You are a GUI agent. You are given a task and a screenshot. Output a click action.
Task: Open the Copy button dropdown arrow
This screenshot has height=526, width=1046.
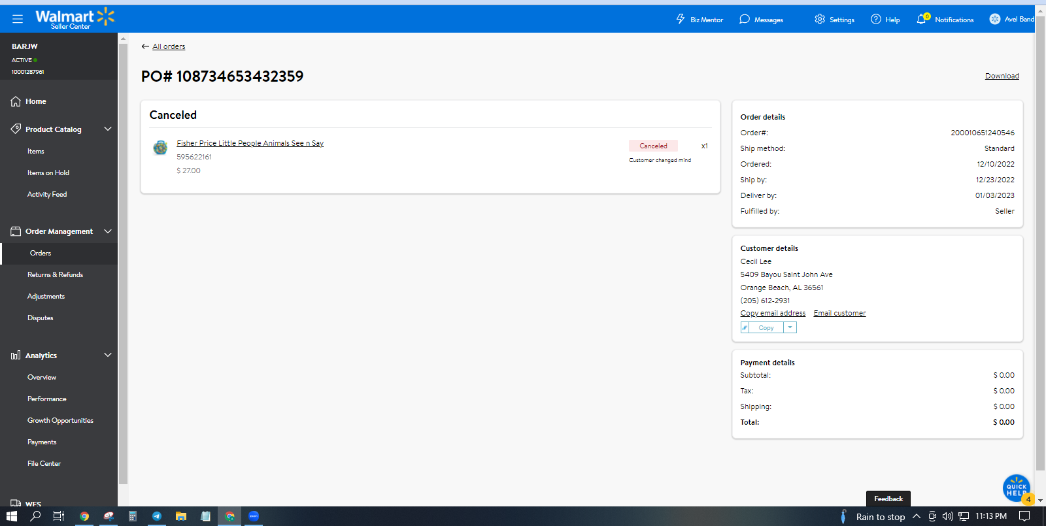coord(790,327)
